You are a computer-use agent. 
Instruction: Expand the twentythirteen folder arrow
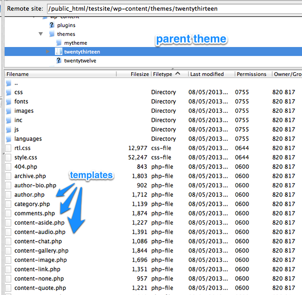(x=48, y=51)
